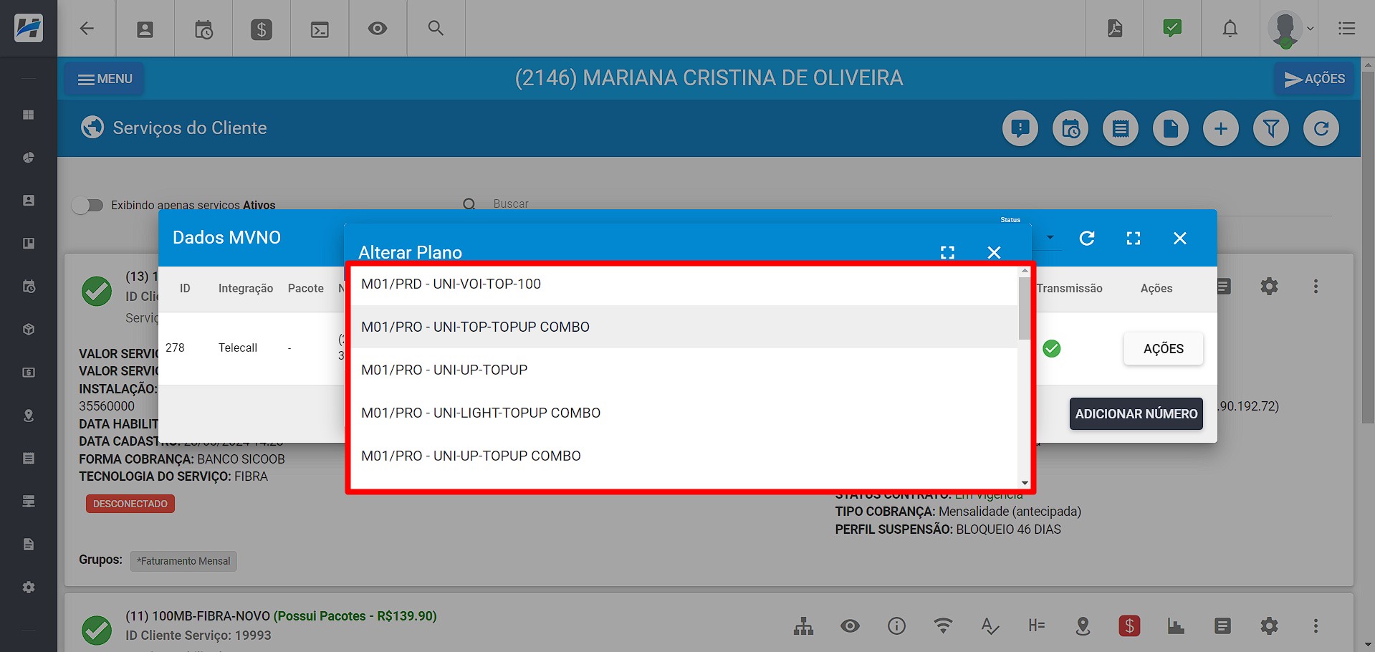This screenshot has width=1375, height=652.
Task: Select plan M01/PRO - UNI-UP-TOPUP COMBO
Action: pyautogui.click(x=684, y=456)
